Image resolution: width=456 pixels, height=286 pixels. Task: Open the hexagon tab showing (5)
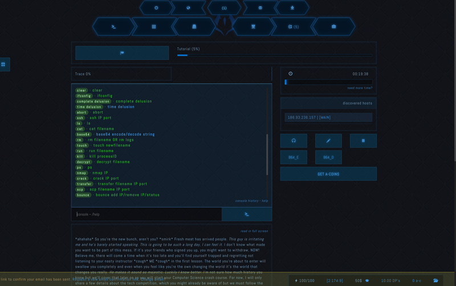click(294, 27)
